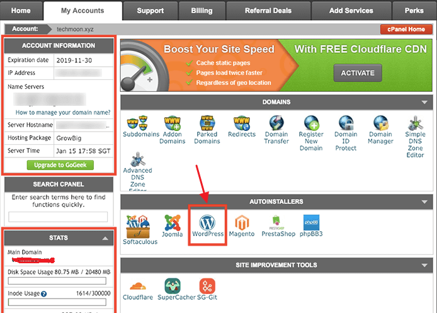The width and height of the screenshot is (437, 313).
Task: Open Addon Domains
Action: pos(173,130)
